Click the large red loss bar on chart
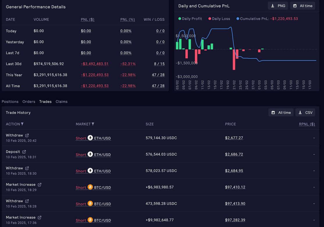The height and width of the screenshot is (227, 324). coord(234,60)
